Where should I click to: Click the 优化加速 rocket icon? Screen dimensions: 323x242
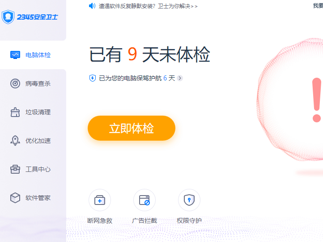click(15, 141)
